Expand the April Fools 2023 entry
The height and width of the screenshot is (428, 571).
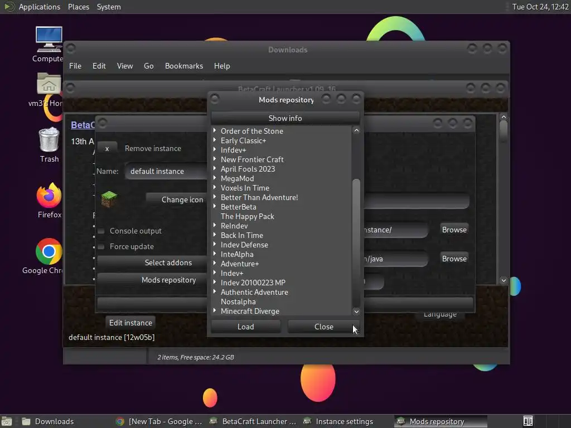coord(215,168)
